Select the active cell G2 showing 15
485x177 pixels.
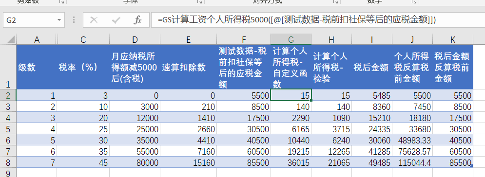pos(291,95)
